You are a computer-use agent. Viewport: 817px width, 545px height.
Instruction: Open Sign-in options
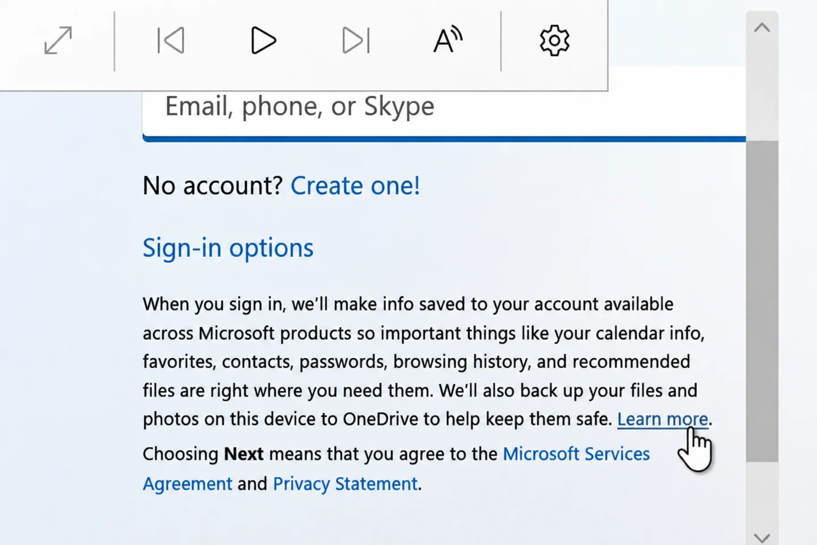coord(228,248)
